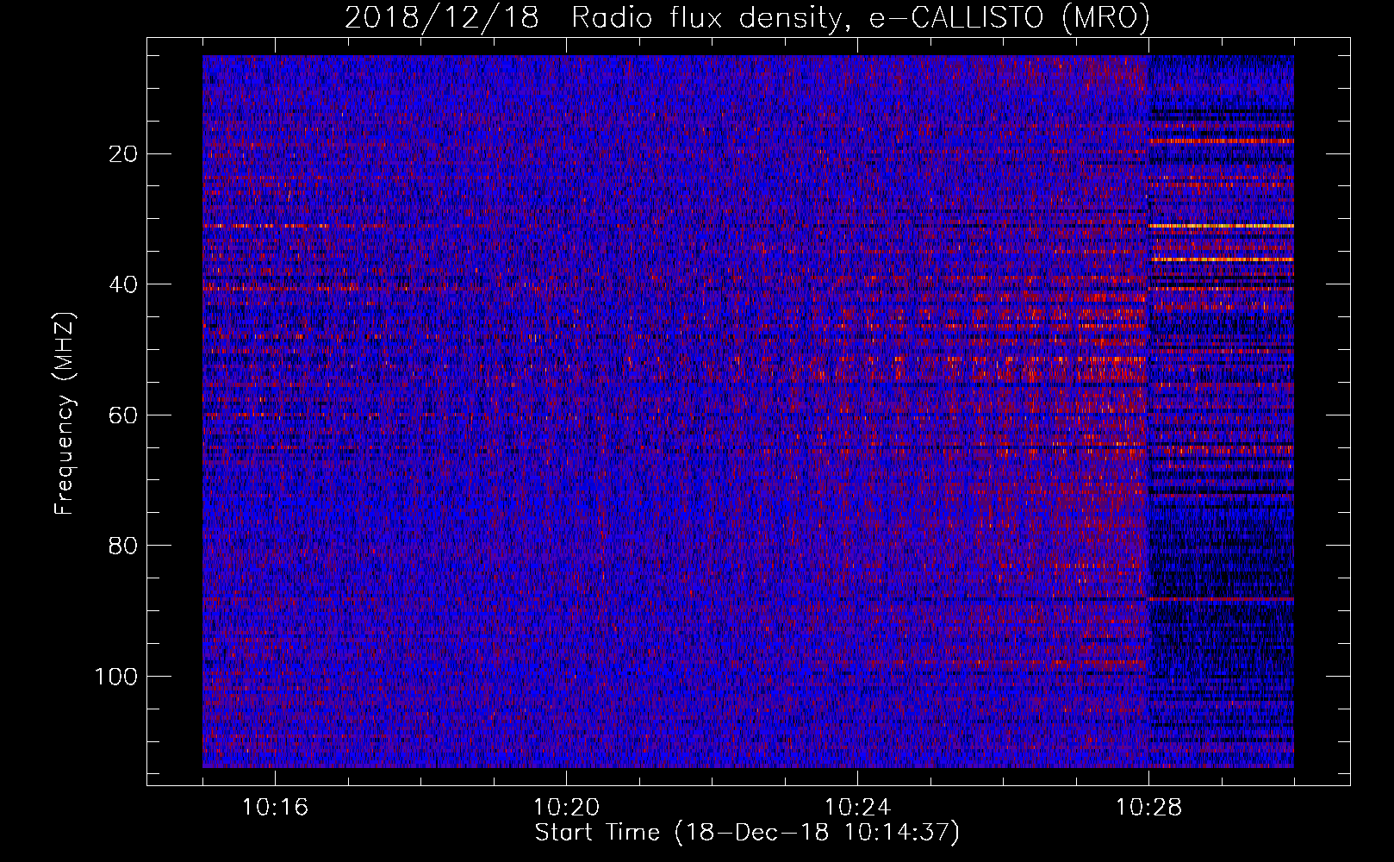Click the time tick label '10:16'
The image size is (1394, 862).
[x=275, y=808]
